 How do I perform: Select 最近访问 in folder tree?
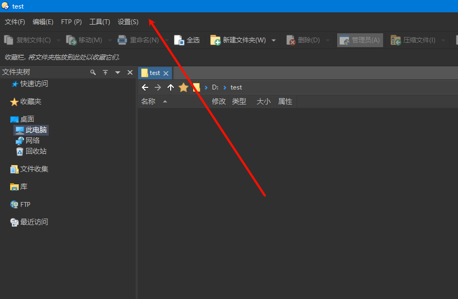click(x=29, y=222)
